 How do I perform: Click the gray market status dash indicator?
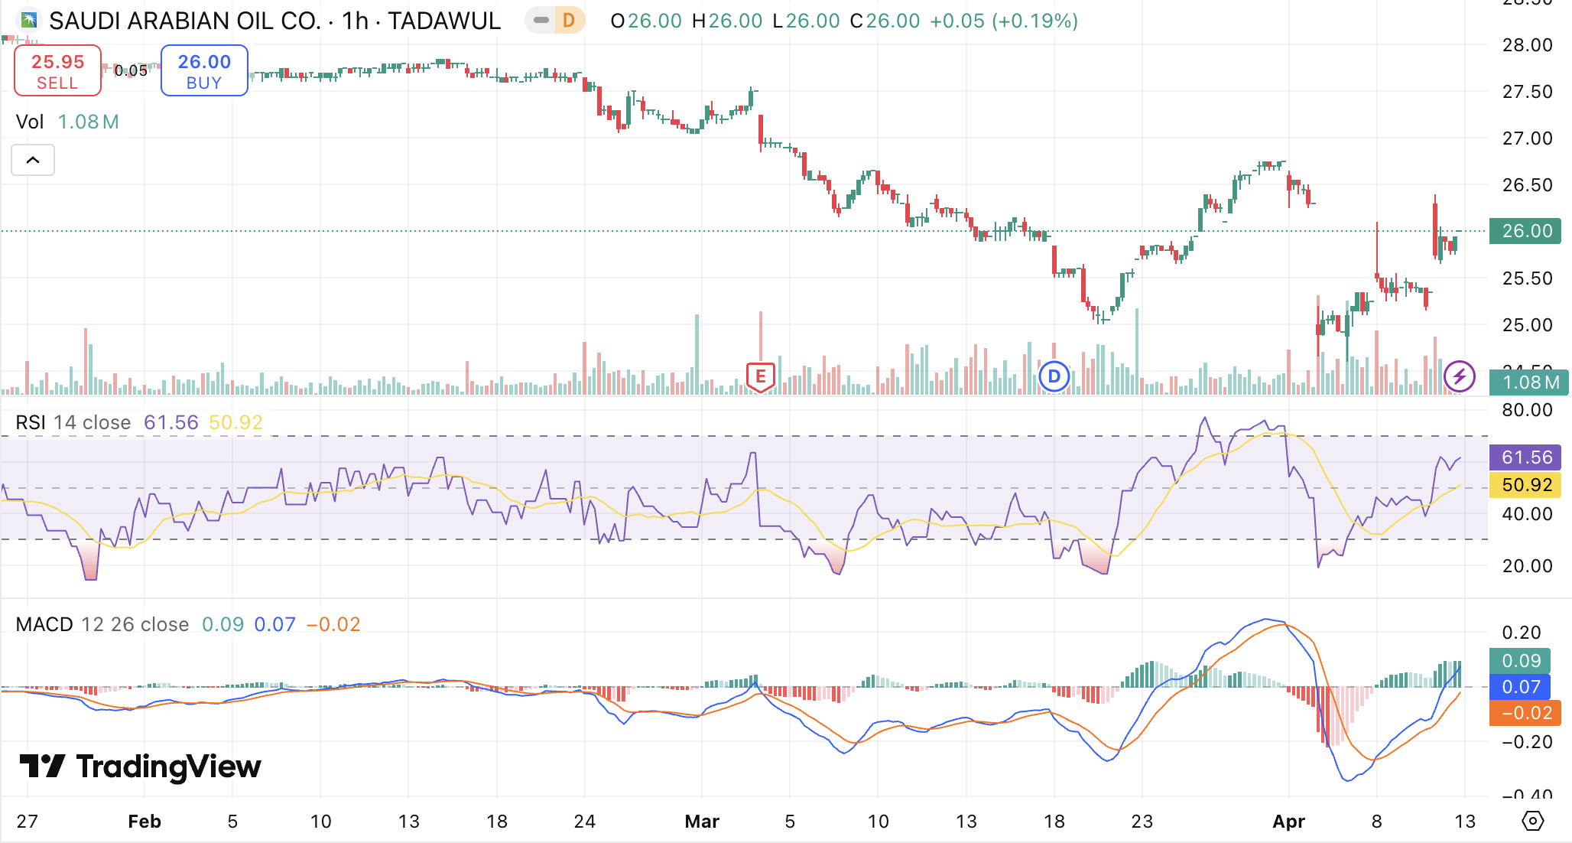[x=541, y=21]
